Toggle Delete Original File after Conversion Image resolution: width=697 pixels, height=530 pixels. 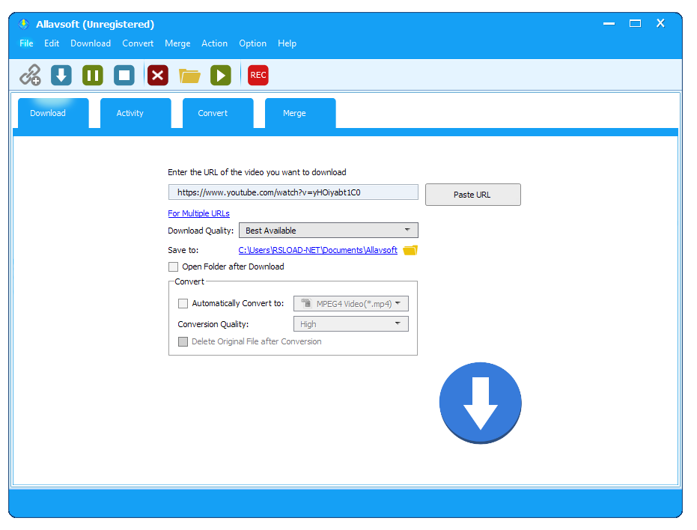183,341
